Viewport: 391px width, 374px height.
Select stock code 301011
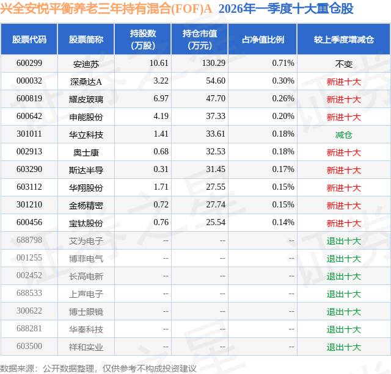click(x=29, y=134)
